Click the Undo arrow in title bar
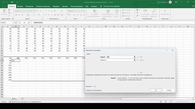Screen dimensions: 195x109 coord(7,2)
